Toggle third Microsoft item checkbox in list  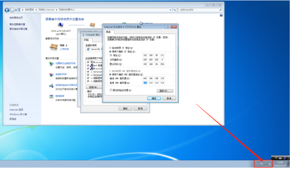[x=88, y=69]
